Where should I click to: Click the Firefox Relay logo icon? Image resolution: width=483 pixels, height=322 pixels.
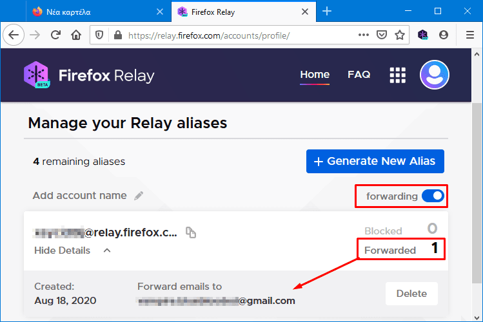37,75
